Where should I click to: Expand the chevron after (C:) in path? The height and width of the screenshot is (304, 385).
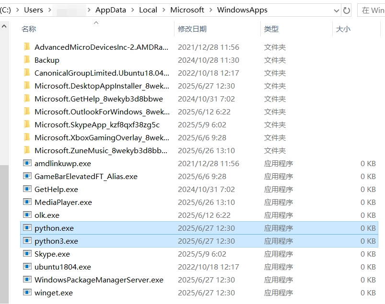(17, 10)
